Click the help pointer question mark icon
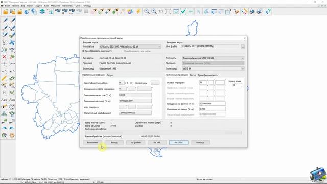The width and height of the screenshot is (327, 184). tap(268, 11)
